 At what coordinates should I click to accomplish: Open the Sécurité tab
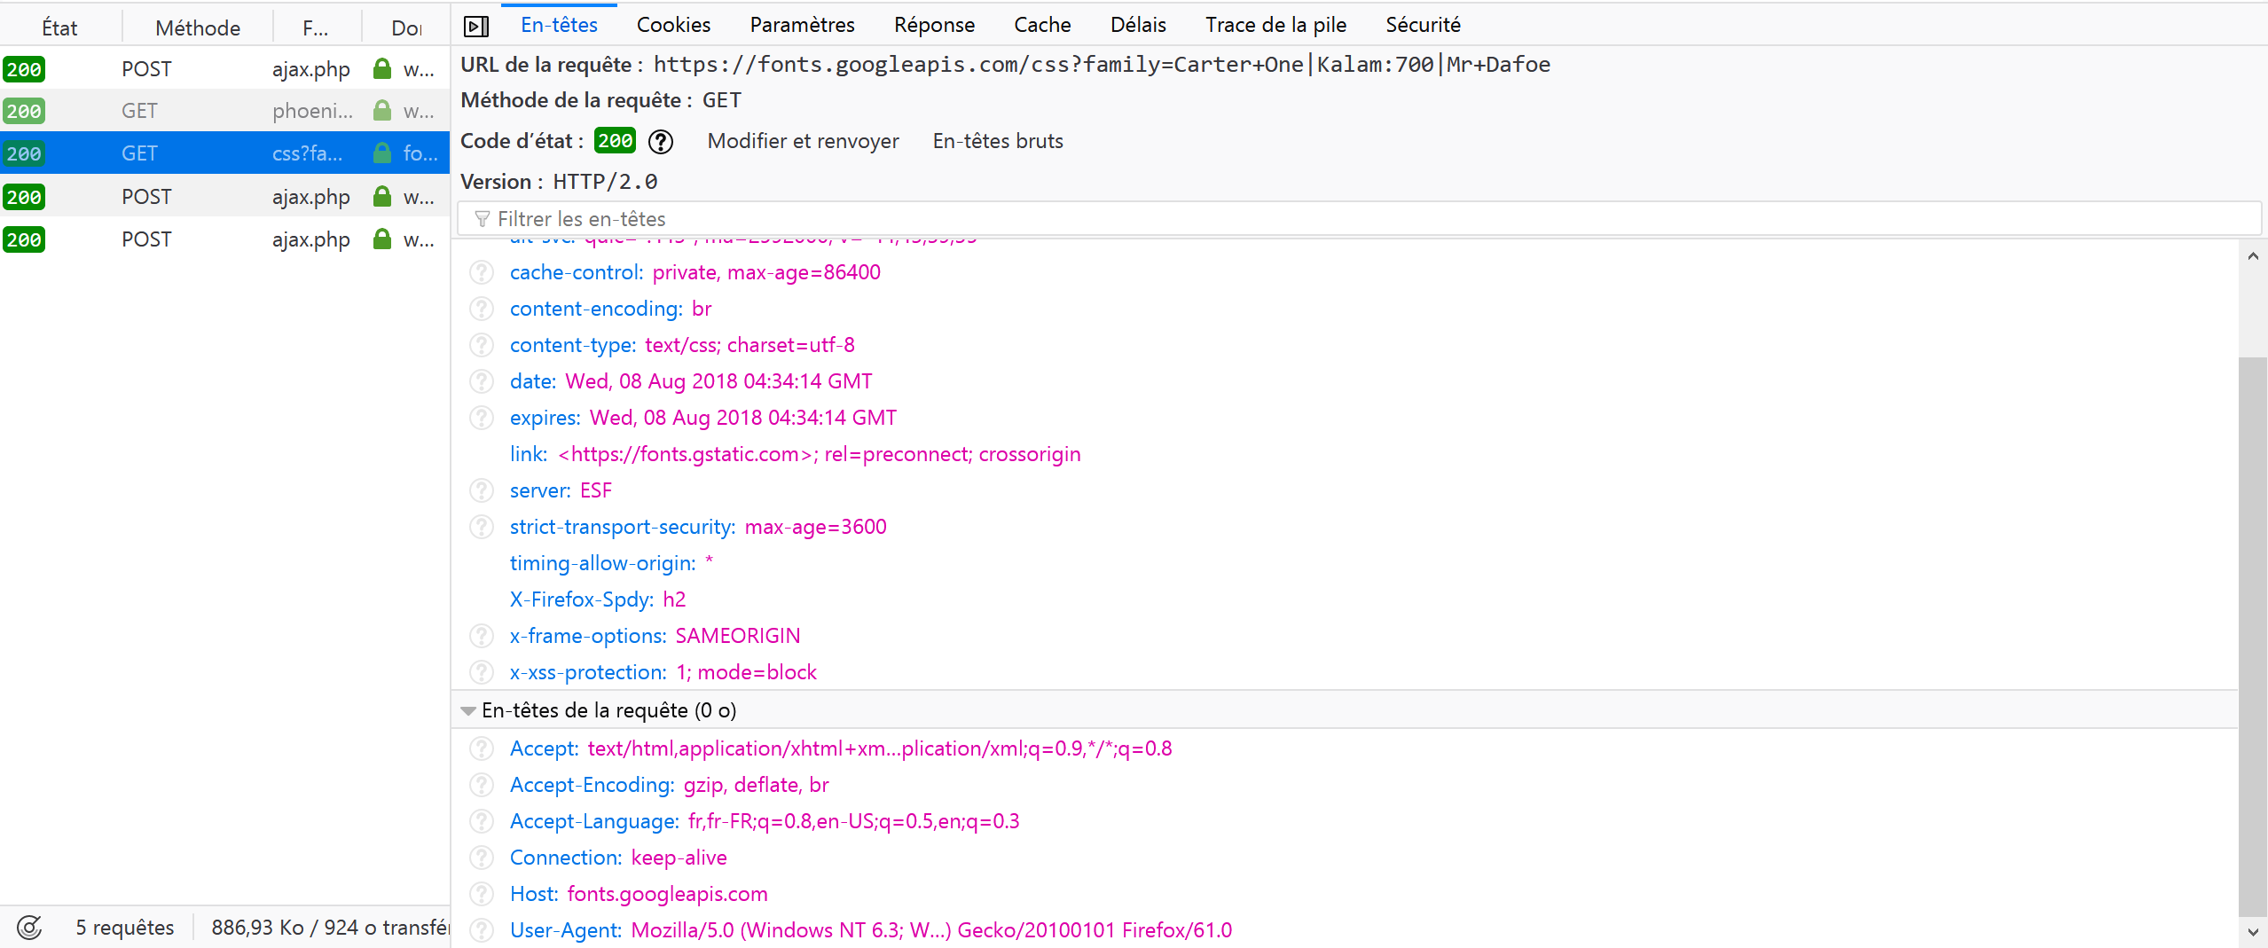[x=1423, y=25]
